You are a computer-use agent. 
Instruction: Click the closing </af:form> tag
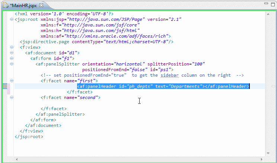click(x=43, y=120)
